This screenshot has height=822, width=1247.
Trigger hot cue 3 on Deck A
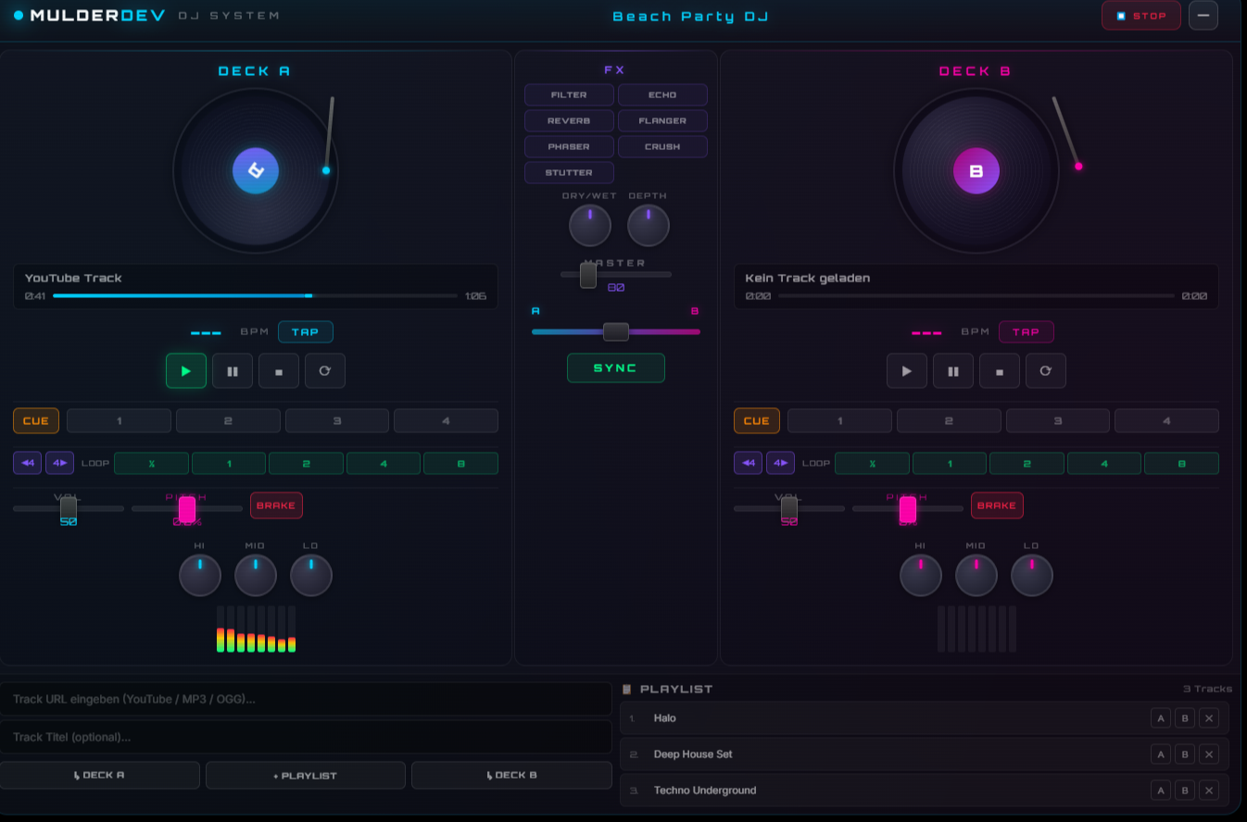pyautogui.click(x=337, y=421)
